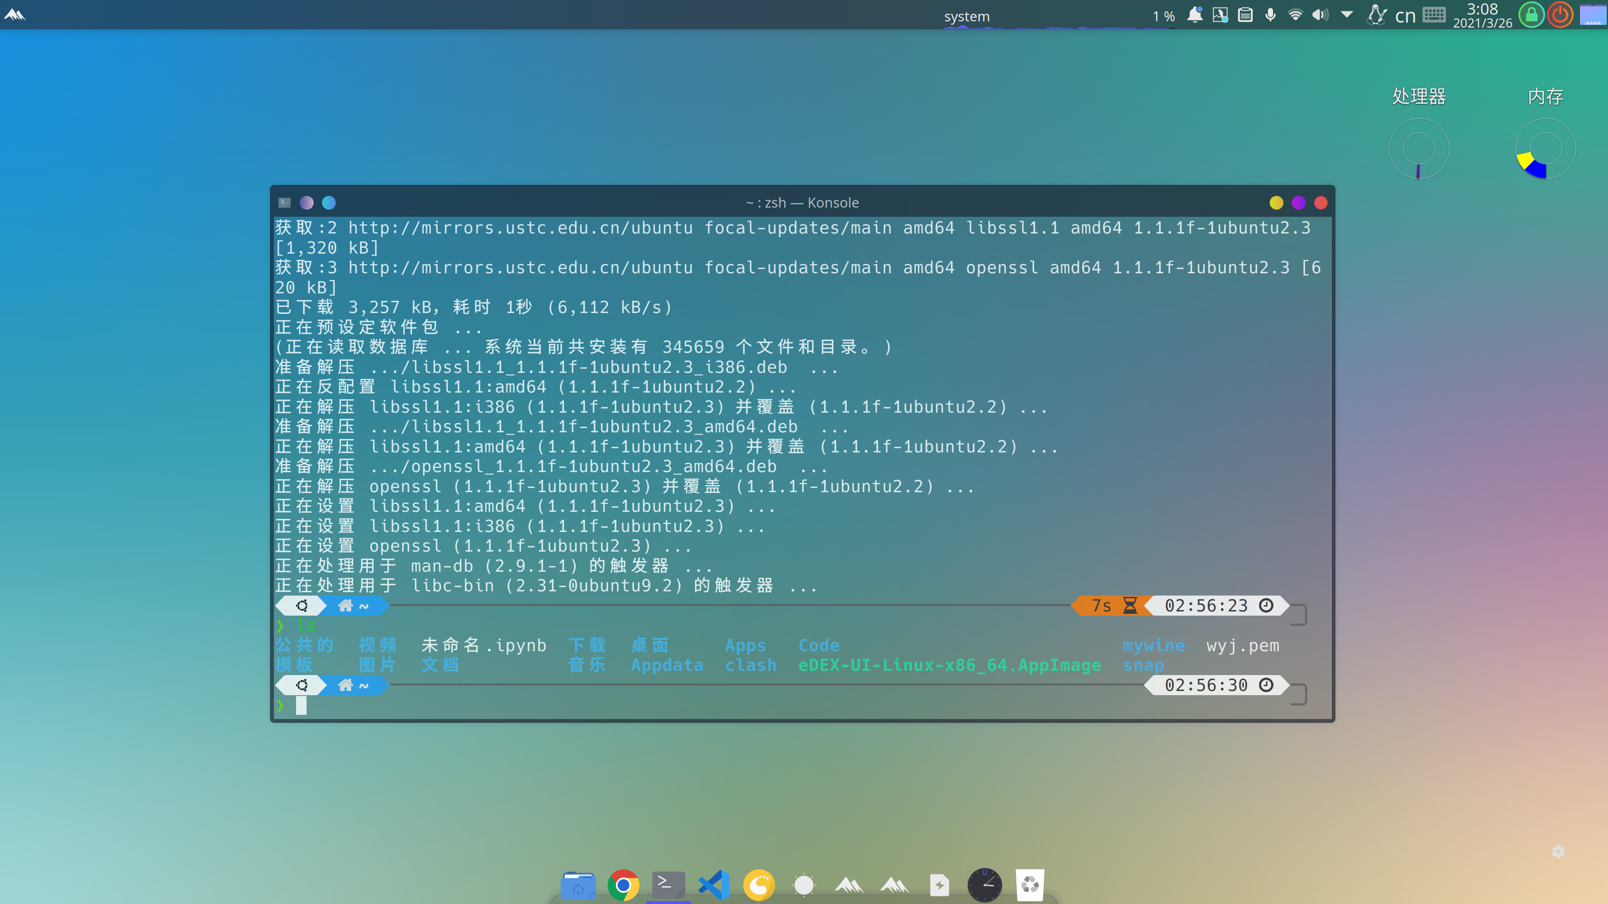Click the analog clock in the dock
This screenshot has width=1608, height=904.
(985, 885)
